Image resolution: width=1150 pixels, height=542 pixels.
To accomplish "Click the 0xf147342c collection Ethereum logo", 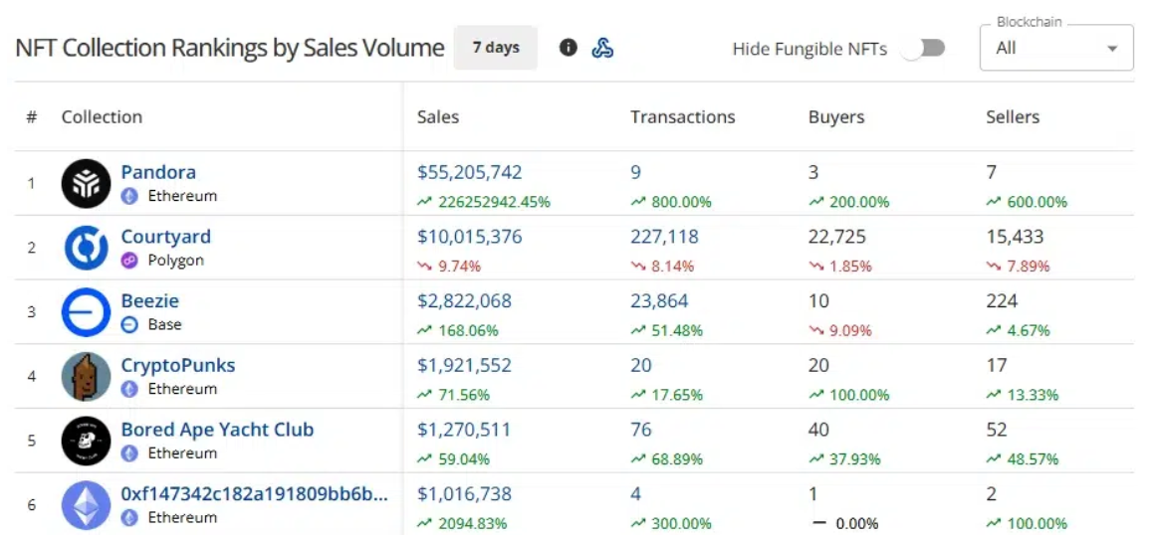I will pos(86,505).
